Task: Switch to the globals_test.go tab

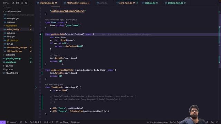Action: [175, 3]
